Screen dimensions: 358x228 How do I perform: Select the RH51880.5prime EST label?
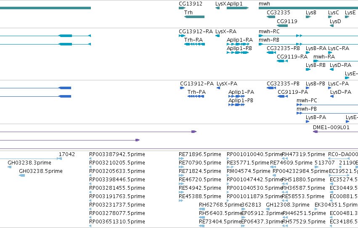pyautogui.click(x=303, y=180)
